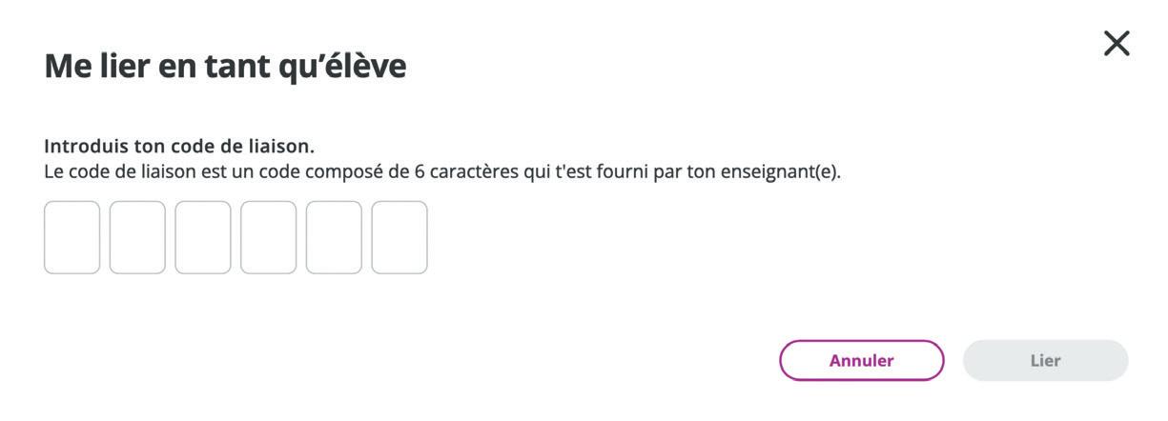Select the second liaison code box
This screenshot has width=1168, height=421.
[x=137, y=237]
